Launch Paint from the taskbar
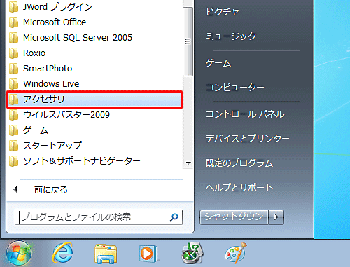 click(x=236, y=253)
